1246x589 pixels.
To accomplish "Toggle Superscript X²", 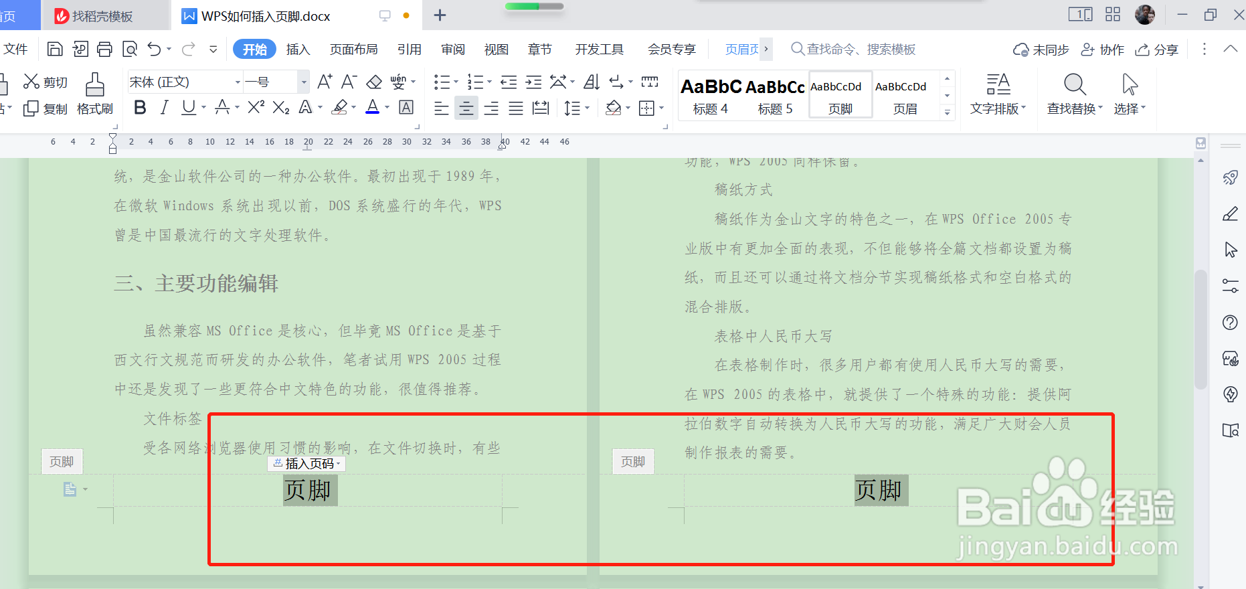I will [256, 107].
